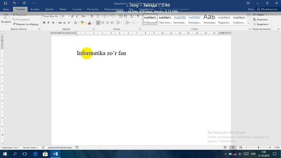Open font color dropdown arrow
This screenshot has width=281, height=158.
click(x=93, y=23)
